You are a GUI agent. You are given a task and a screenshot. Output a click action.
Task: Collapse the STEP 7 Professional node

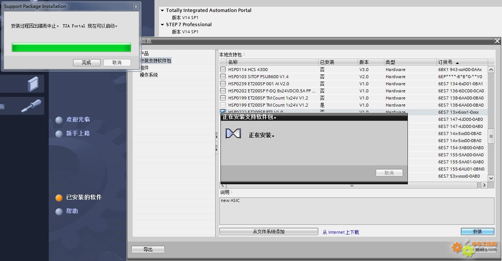pos(162,25)
